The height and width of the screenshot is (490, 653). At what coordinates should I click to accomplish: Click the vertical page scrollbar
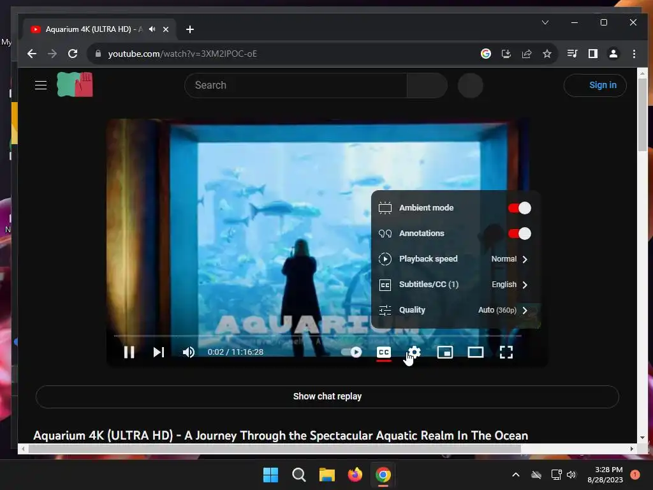(643, 115)
